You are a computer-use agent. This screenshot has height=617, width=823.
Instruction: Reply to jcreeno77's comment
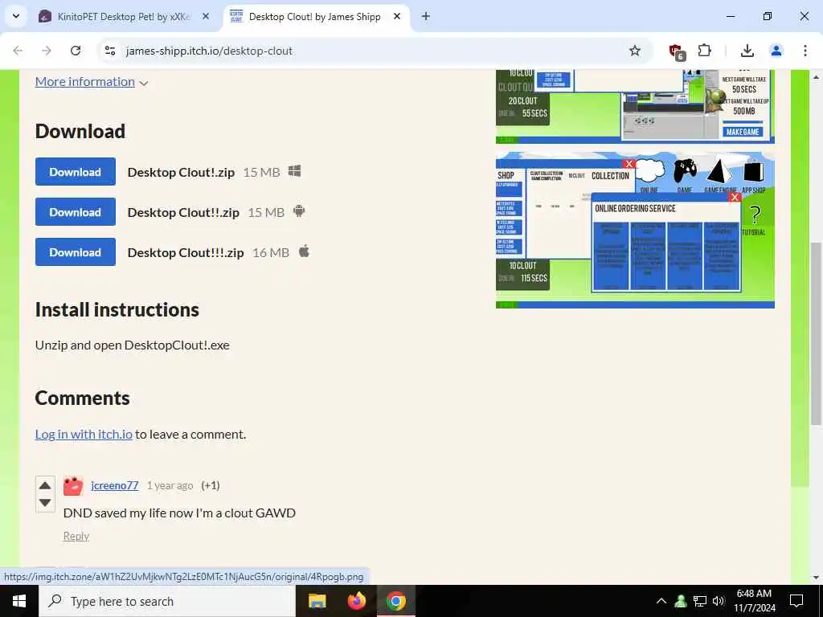(76, 536)
